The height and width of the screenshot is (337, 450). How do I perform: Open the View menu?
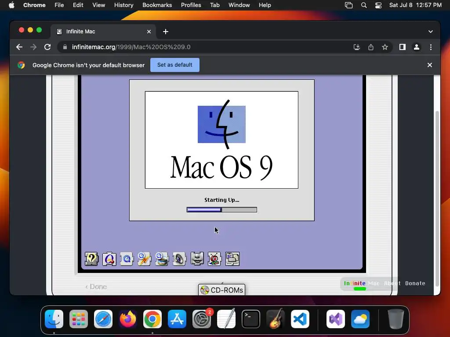(x=98, y=5)
